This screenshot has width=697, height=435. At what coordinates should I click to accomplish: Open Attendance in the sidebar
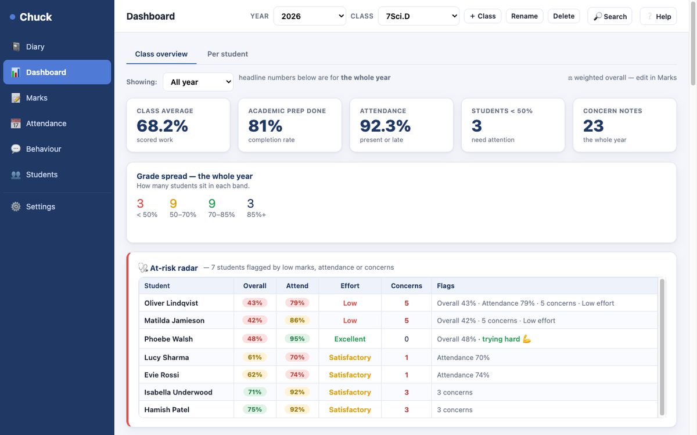[57, 124]
